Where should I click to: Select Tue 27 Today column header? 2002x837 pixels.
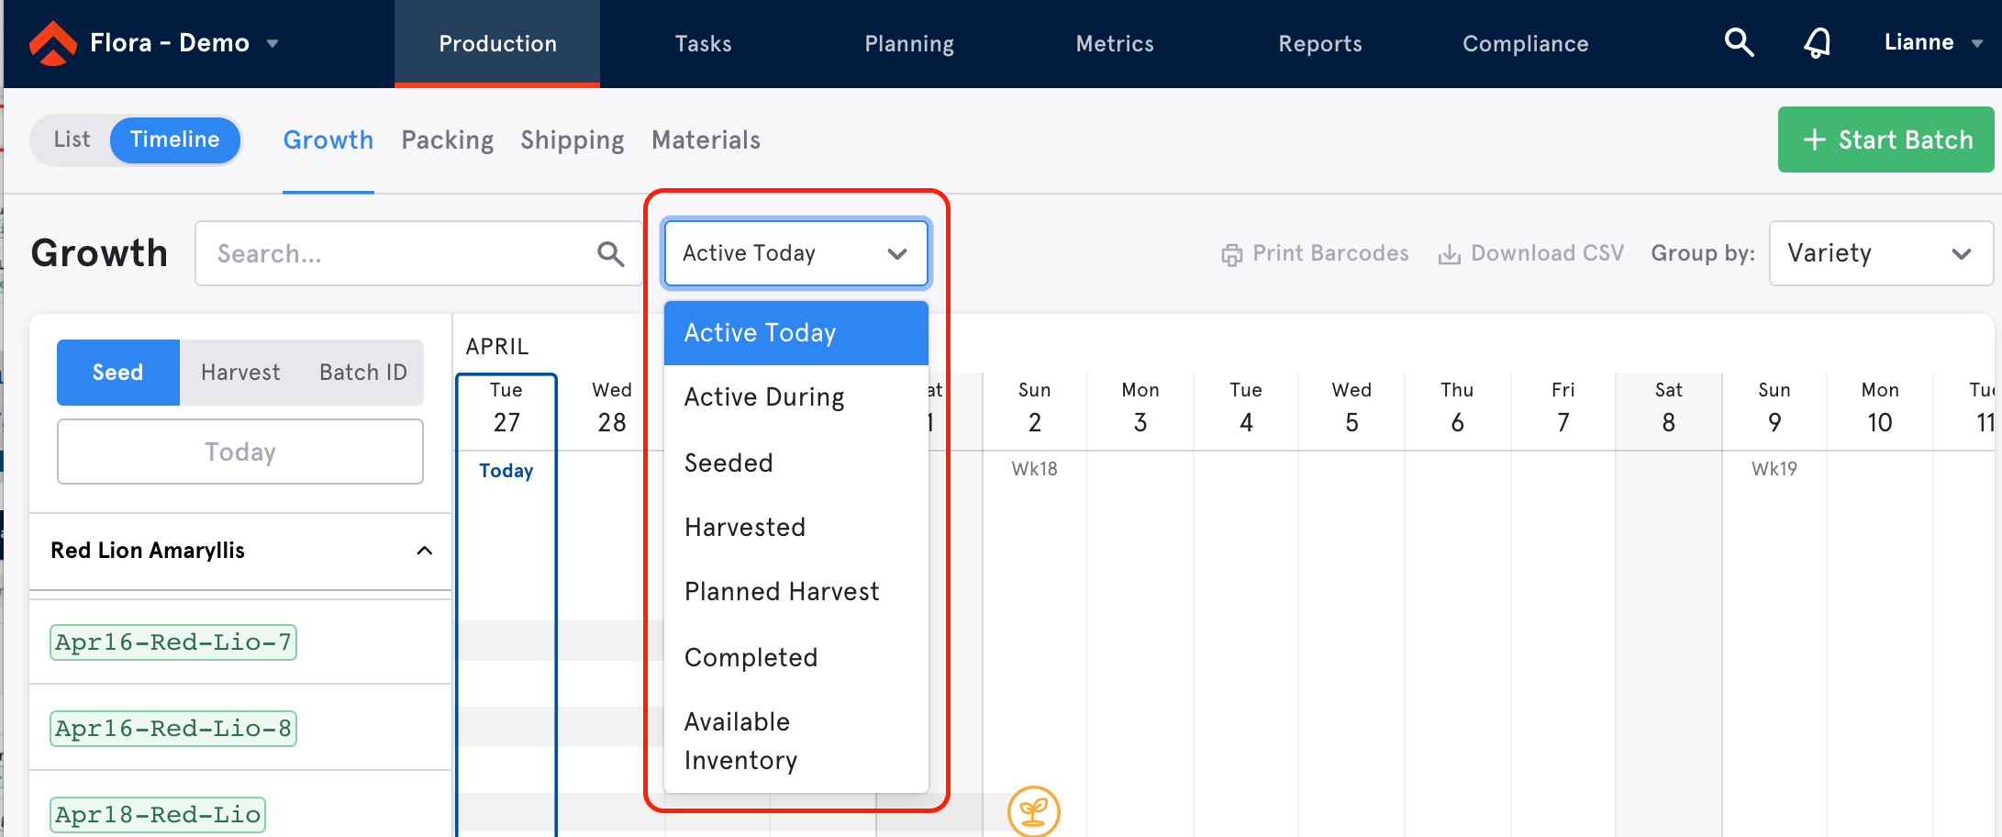506,411
